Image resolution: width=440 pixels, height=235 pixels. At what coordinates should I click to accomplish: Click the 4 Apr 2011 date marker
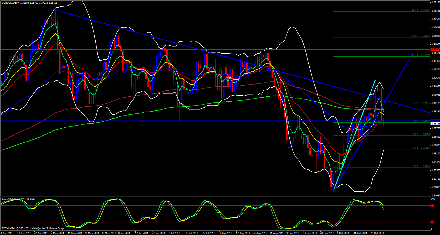click(7, 233)
